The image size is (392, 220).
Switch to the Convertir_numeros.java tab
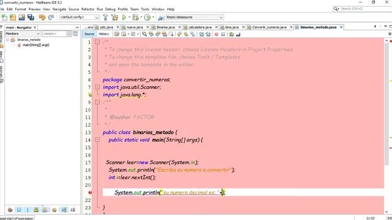tap(269, 27)
